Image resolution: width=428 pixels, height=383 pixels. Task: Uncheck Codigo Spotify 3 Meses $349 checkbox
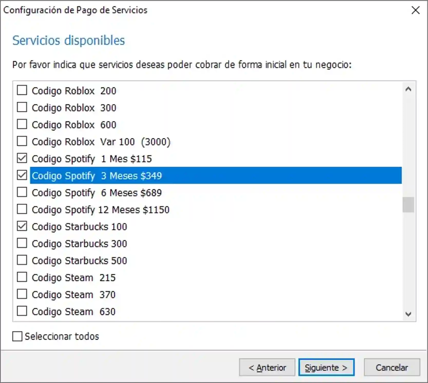click(x=22, y=175)
